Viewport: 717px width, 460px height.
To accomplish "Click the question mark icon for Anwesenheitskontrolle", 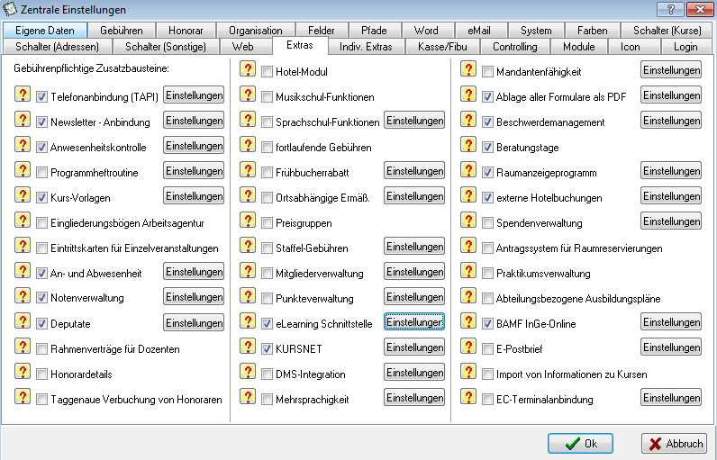I will (23, 144).
